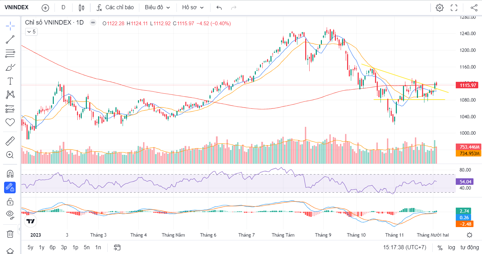Open the heart favorites icon tool
482x254 pixels.
(x=10, y=122)
